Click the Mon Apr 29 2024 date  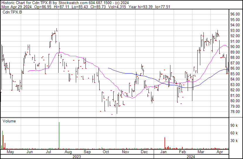tap(16, 7)
